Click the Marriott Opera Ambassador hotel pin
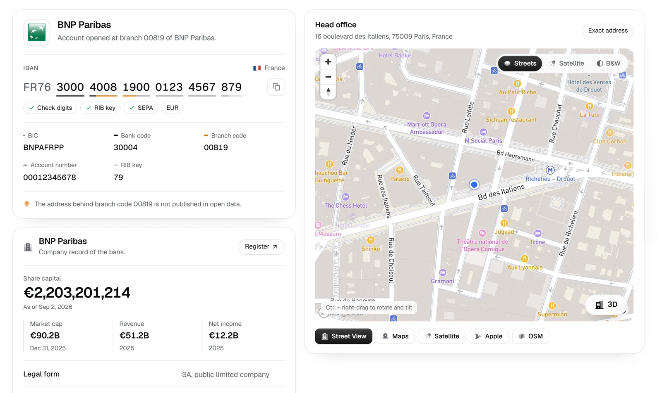 tap(427, 116)
